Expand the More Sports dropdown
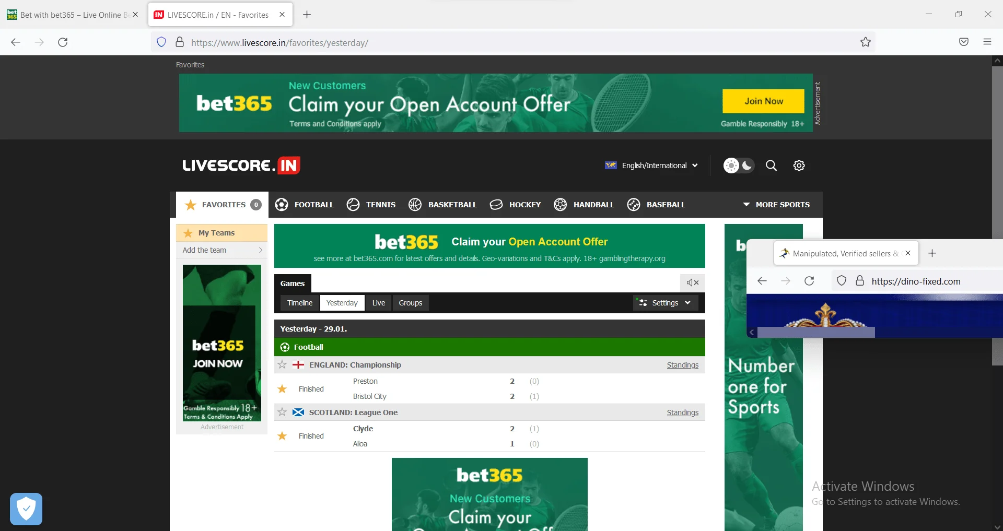The height and width of the screenshot is (531, 1003). pos(776,205)
